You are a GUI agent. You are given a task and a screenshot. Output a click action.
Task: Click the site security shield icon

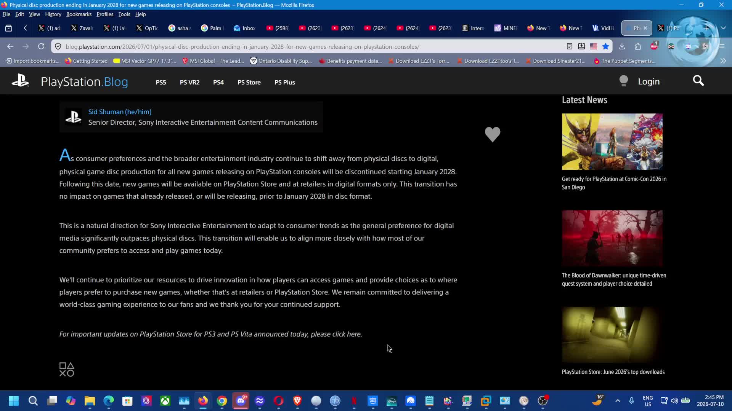pos(58,46)
